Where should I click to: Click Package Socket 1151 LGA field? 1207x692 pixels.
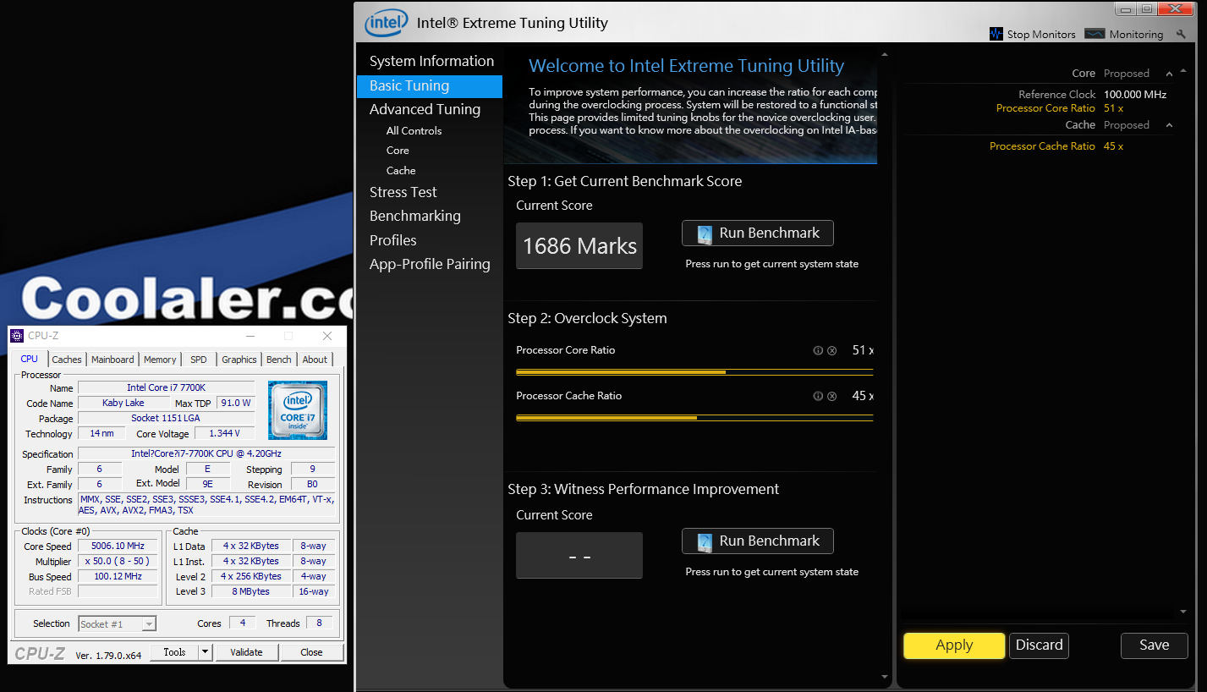point(166,418)
